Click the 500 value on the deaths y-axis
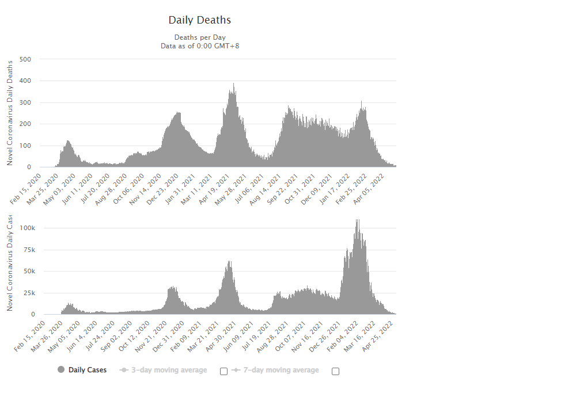The image size is (576, 420). 25,59
